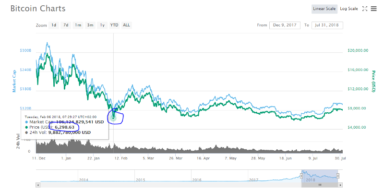
Task: Click the navigator scrollbar right arrow
Action: pyautogui.click(x=341, y=185)
